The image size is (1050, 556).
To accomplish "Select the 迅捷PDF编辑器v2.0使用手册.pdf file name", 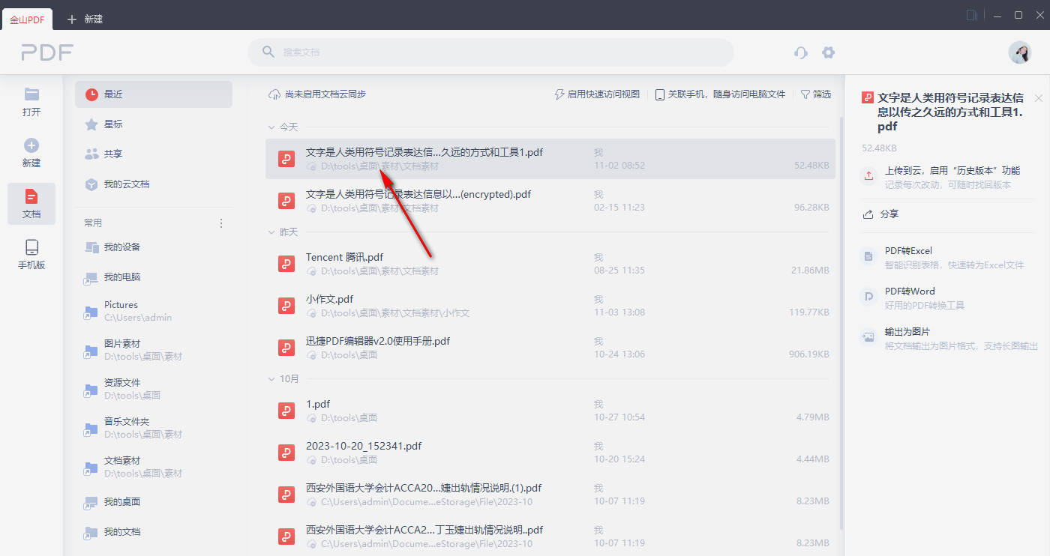I will pos(378,341).
